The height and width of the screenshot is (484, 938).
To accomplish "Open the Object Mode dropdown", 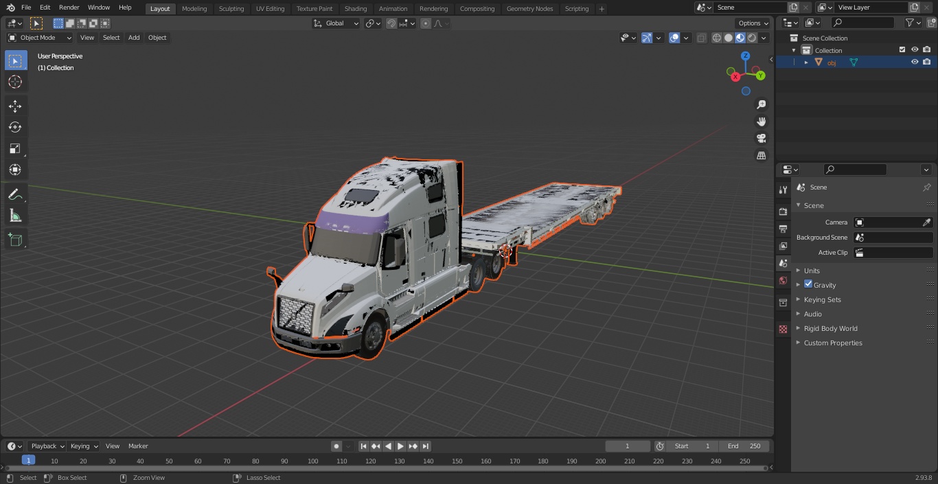I will [x=40, y=38].
